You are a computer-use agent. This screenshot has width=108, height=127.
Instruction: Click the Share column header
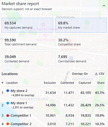101,83
